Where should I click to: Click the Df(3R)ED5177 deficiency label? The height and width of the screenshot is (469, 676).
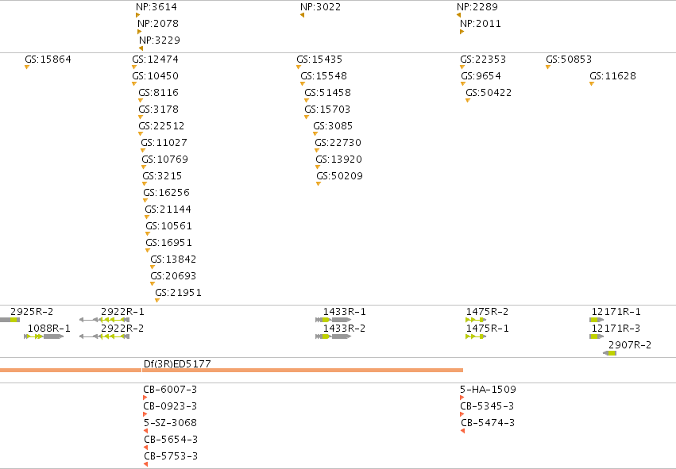(x=177, y=364)
